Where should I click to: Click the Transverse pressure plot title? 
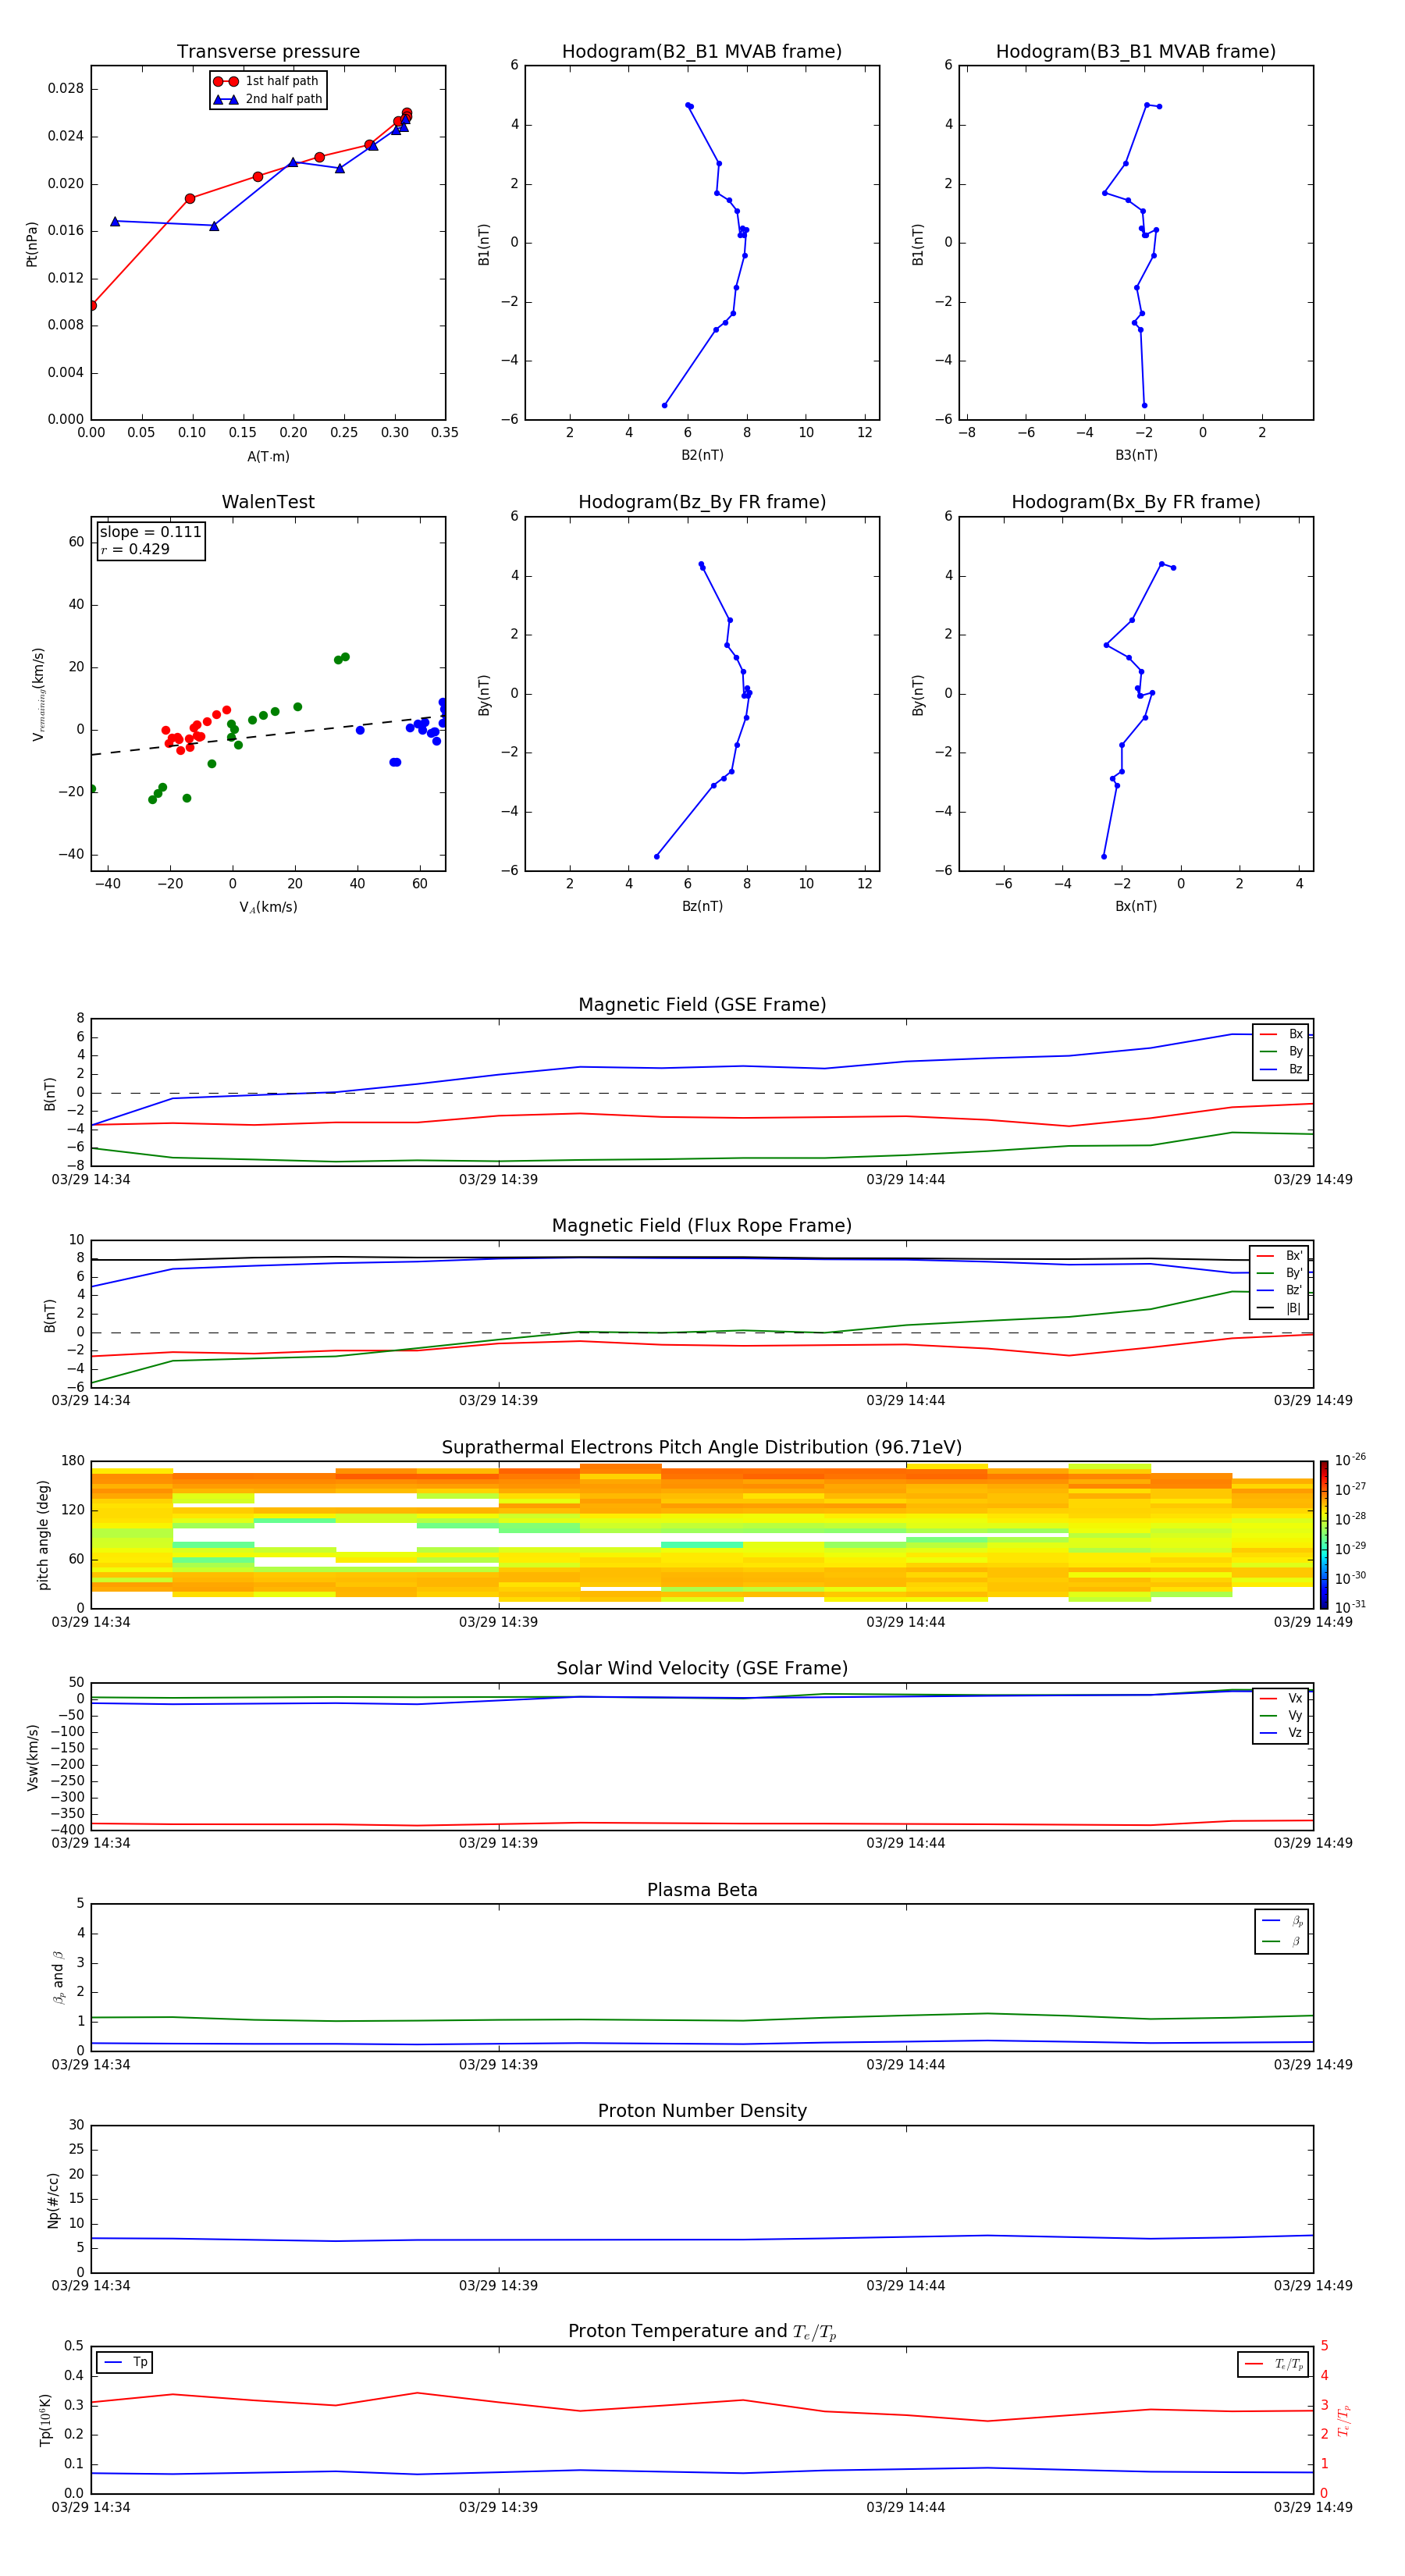point(268,52)
